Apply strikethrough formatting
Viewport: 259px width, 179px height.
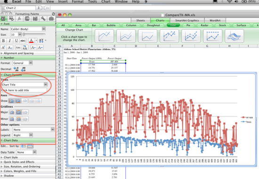23,40
